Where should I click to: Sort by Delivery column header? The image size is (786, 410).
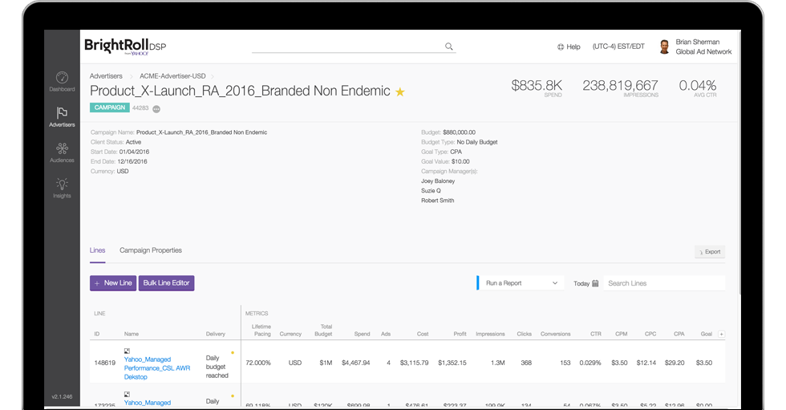click(216, 334)
